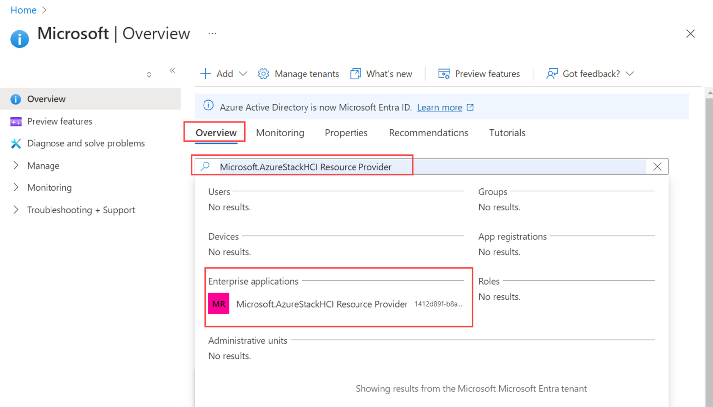Image resolution: width=713 pixels, height=407 pixels.
Task: Click the Got feedback person icon
Action: tap(552, 74)
